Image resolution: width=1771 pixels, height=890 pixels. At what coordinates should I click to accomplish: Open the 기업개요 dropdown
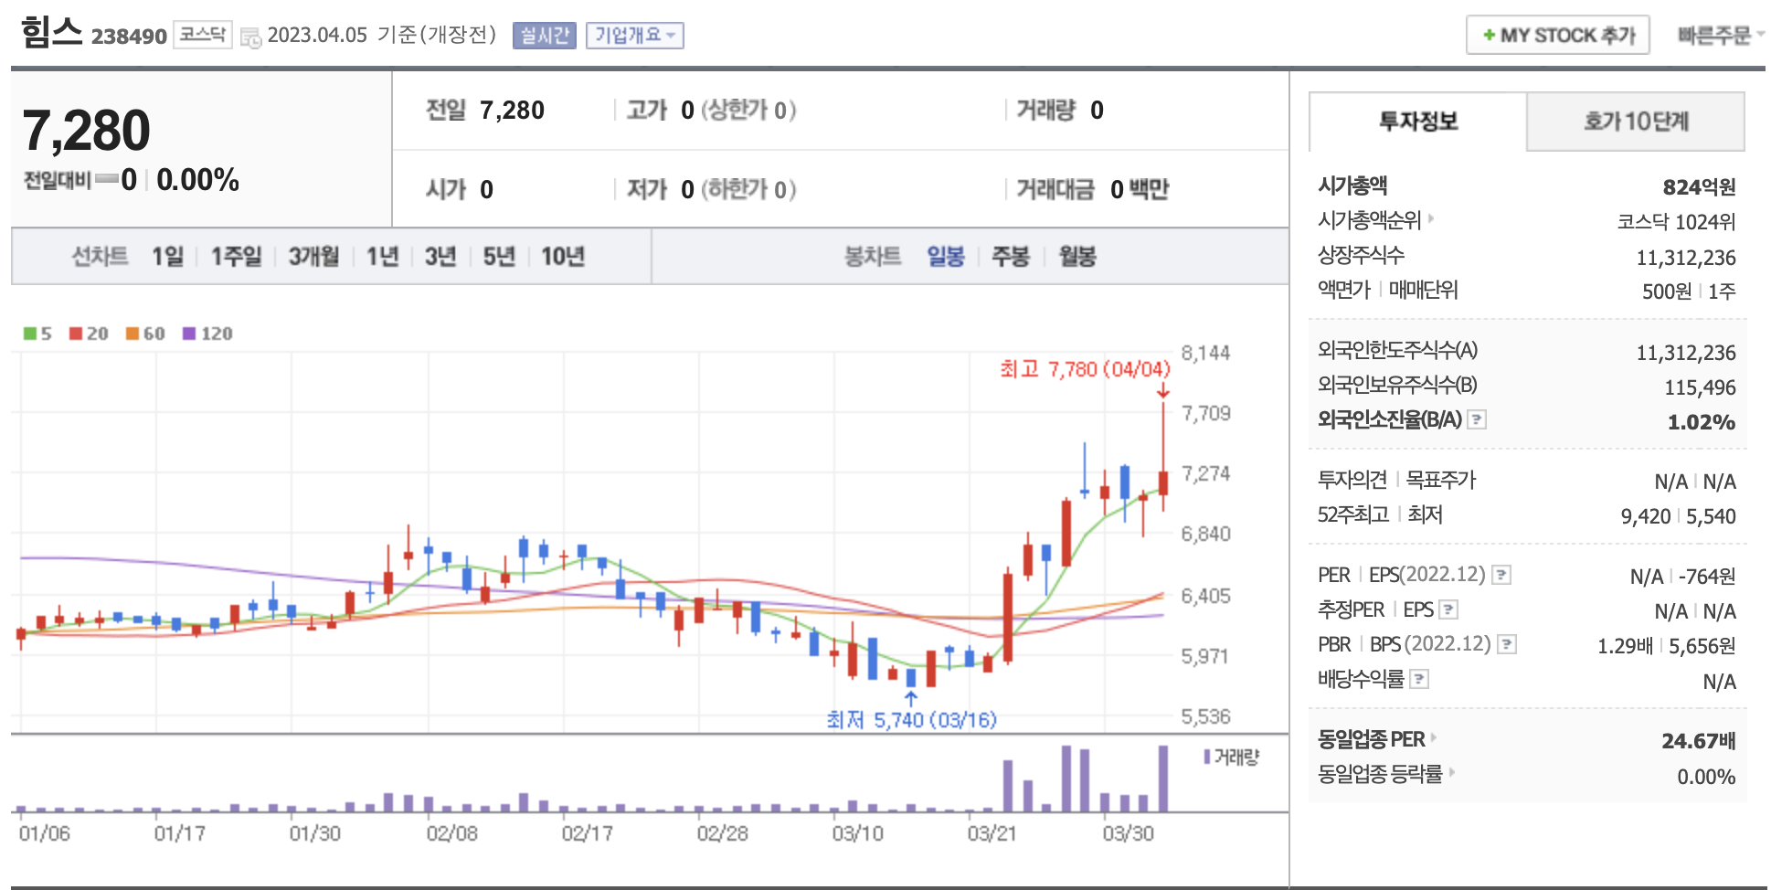click(634, 36)
